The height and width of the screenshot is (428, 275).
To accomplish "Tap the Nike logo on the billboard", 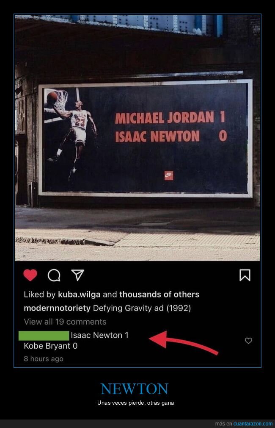I will click(169, 175).
